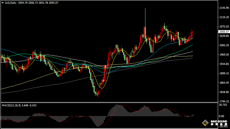Click the SINO SOUND watermark text

tap(218, 122)
